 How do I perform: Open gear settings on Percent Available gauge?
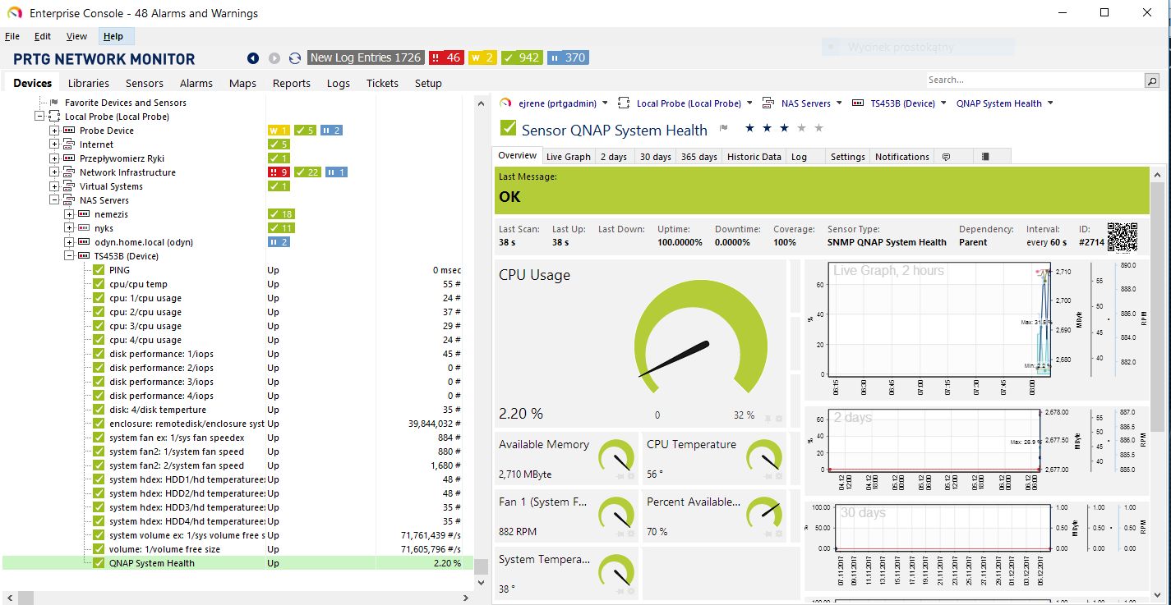779,534
